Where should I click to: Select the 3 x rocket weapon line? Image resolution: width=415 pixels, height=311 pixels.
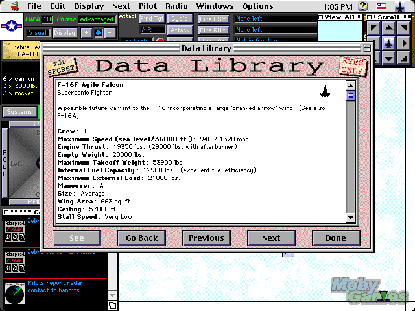click(x=18, y=93)
